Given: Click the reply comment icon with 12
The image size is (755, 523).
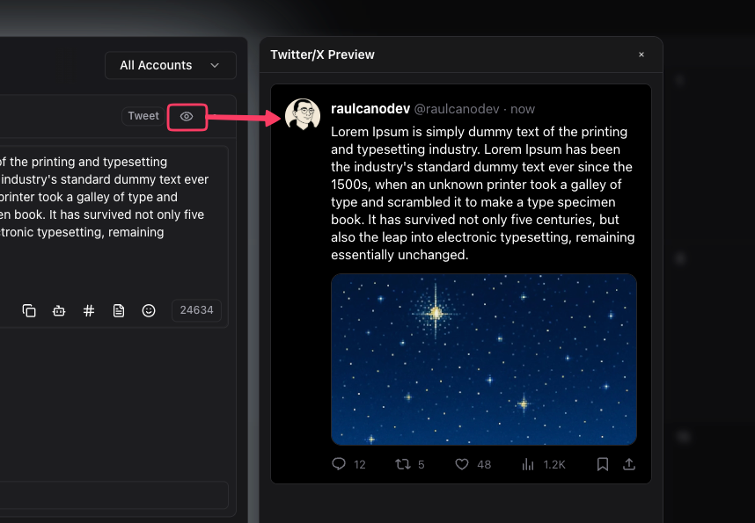Looking at the screenshot, I should (339, 464).
